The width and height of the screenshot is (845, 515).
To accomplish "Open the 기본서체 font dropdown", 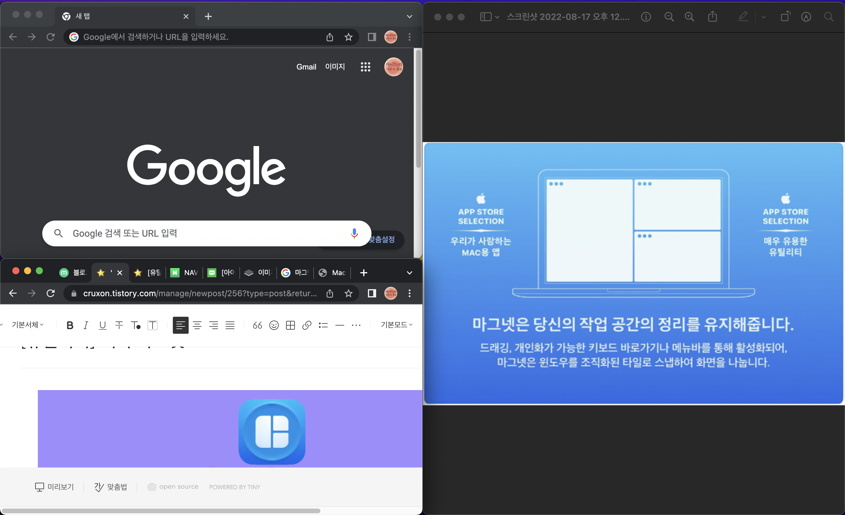I will tap(28, 324).
